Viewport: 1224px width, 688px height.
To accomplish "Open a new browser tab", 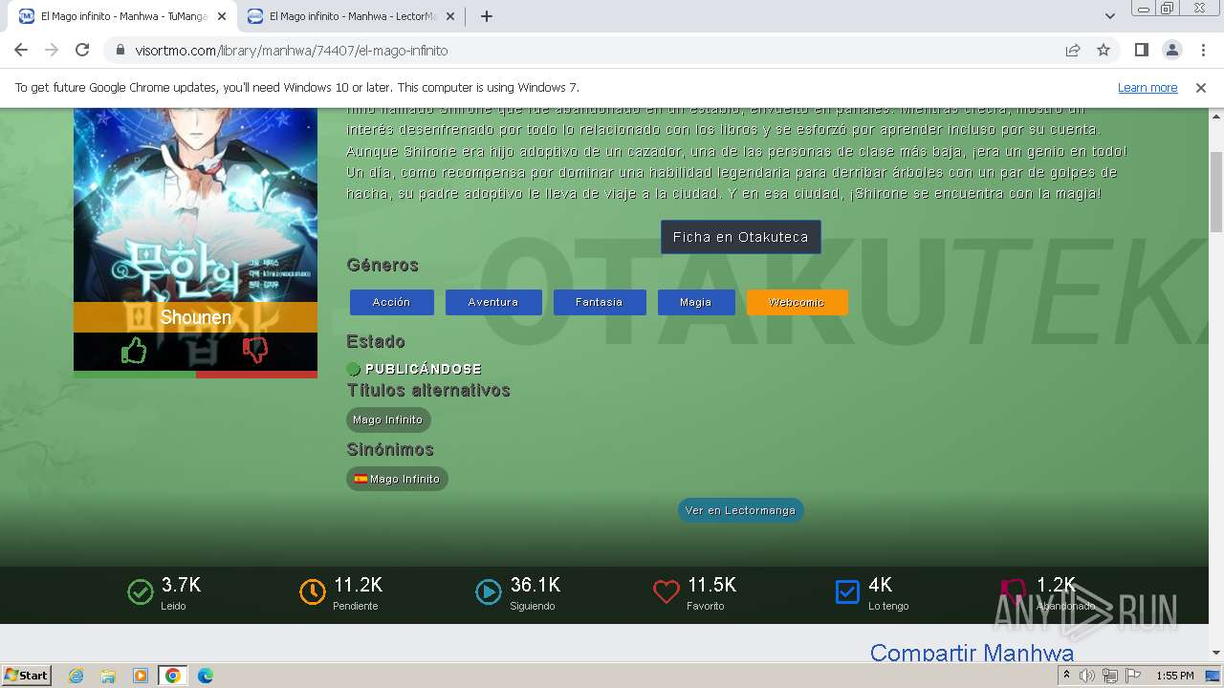I will (x=487, y=16).
